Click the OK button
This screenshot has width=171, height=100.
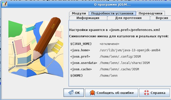[x=74, y=93]
